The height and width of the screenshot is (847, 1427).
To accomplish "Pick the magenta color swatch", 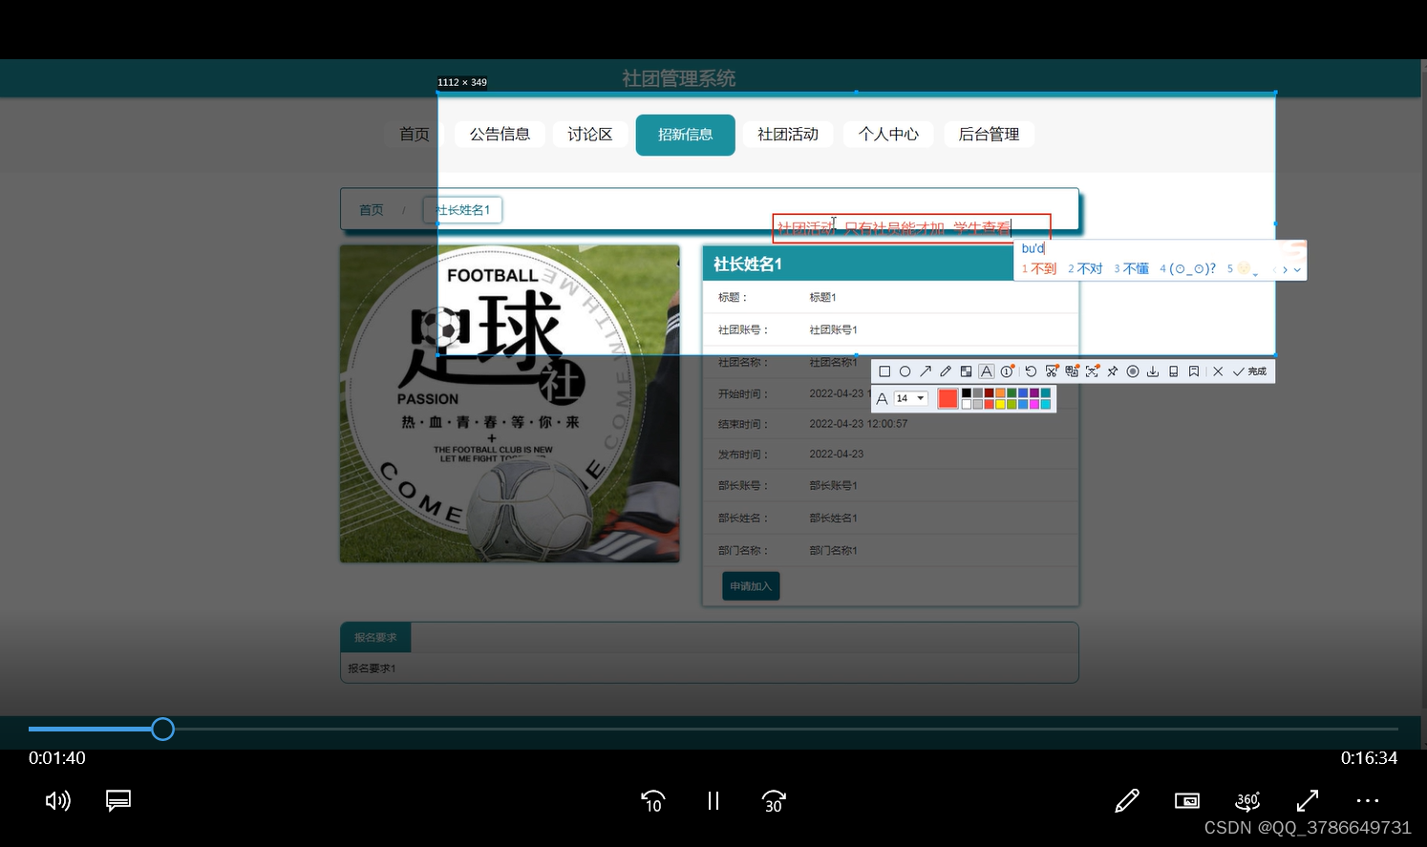I will pos(1034,404).
